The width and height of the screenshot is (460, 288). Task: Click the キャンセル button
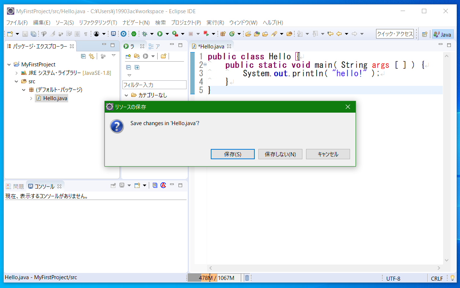point(328,154)
